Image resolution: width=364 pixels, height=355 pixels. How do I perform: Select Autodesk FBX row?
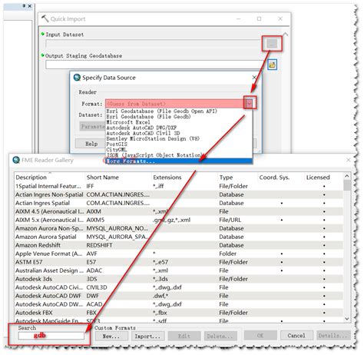click(x=179, y=313)
